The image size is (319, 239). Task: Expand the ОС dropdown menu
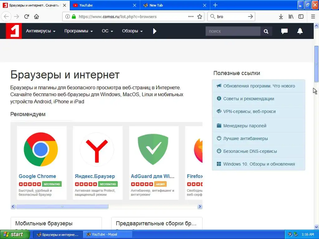[x=107, y=31]
